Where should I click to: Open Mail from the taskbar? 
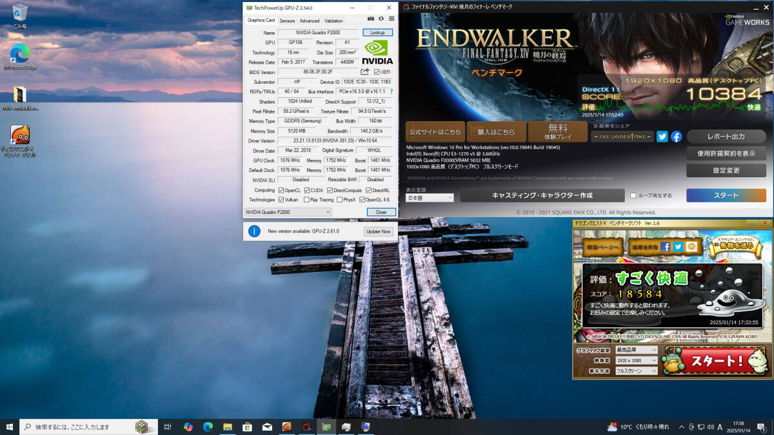tap(267, 427)
